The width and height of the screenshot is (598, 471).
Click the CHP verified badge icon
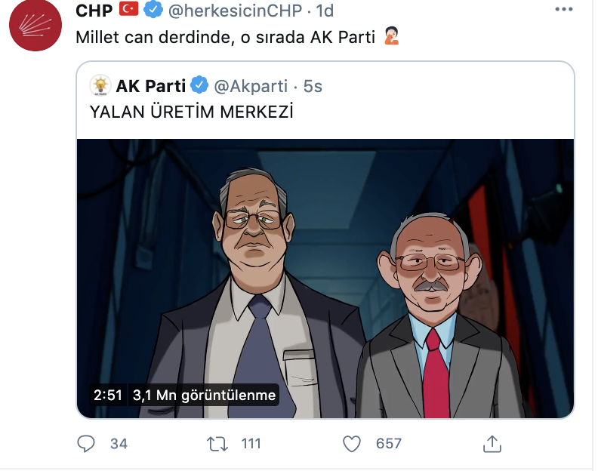point(153,10)
